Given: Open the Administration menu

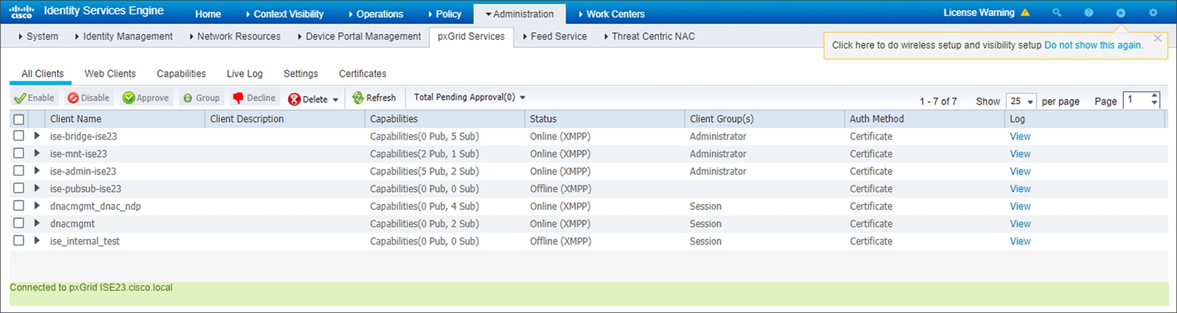Looking at the screenshot, I should point(519,14).
